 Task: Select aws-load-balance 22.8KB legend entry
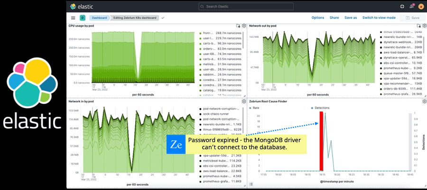click(220, 171)
